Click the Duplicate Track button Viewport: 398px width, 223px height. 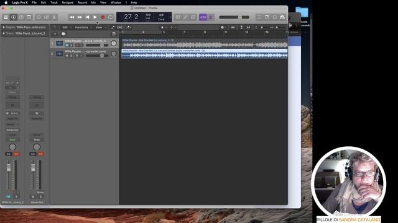[63, 33]
